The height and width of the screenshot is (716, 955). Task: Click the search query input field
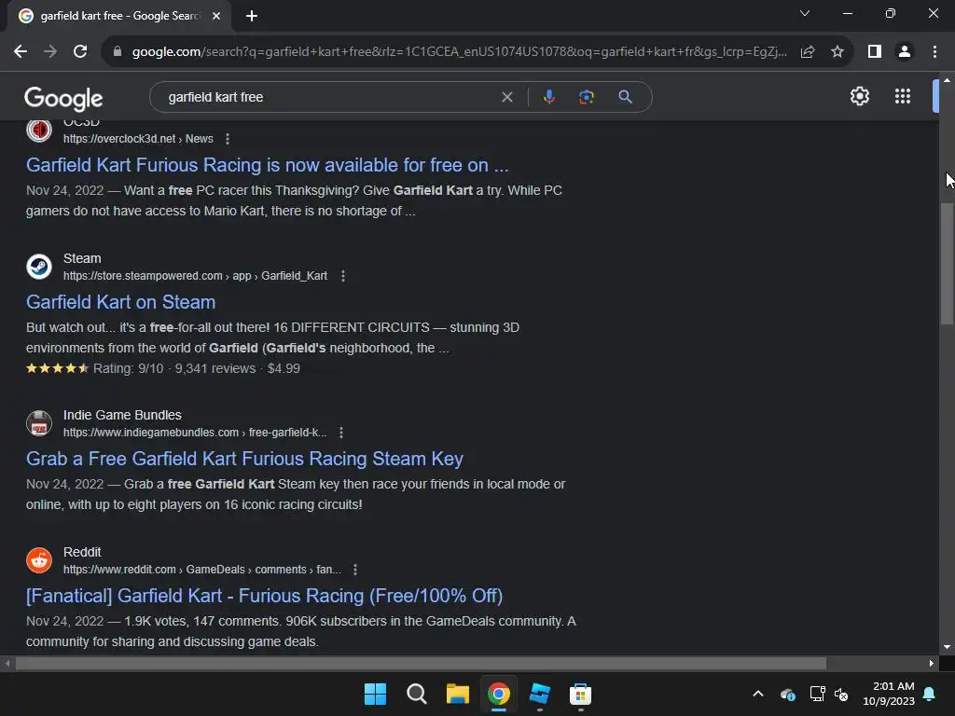click(329, 97)
